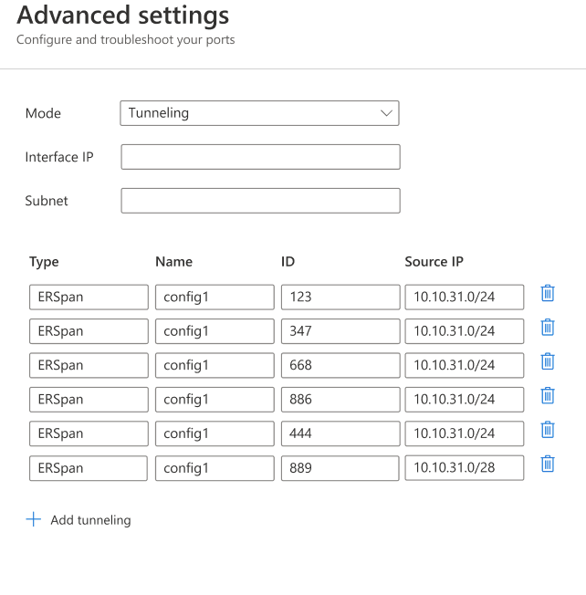
Task: Delete the tunneling row with ID 347
Action: 548,328
